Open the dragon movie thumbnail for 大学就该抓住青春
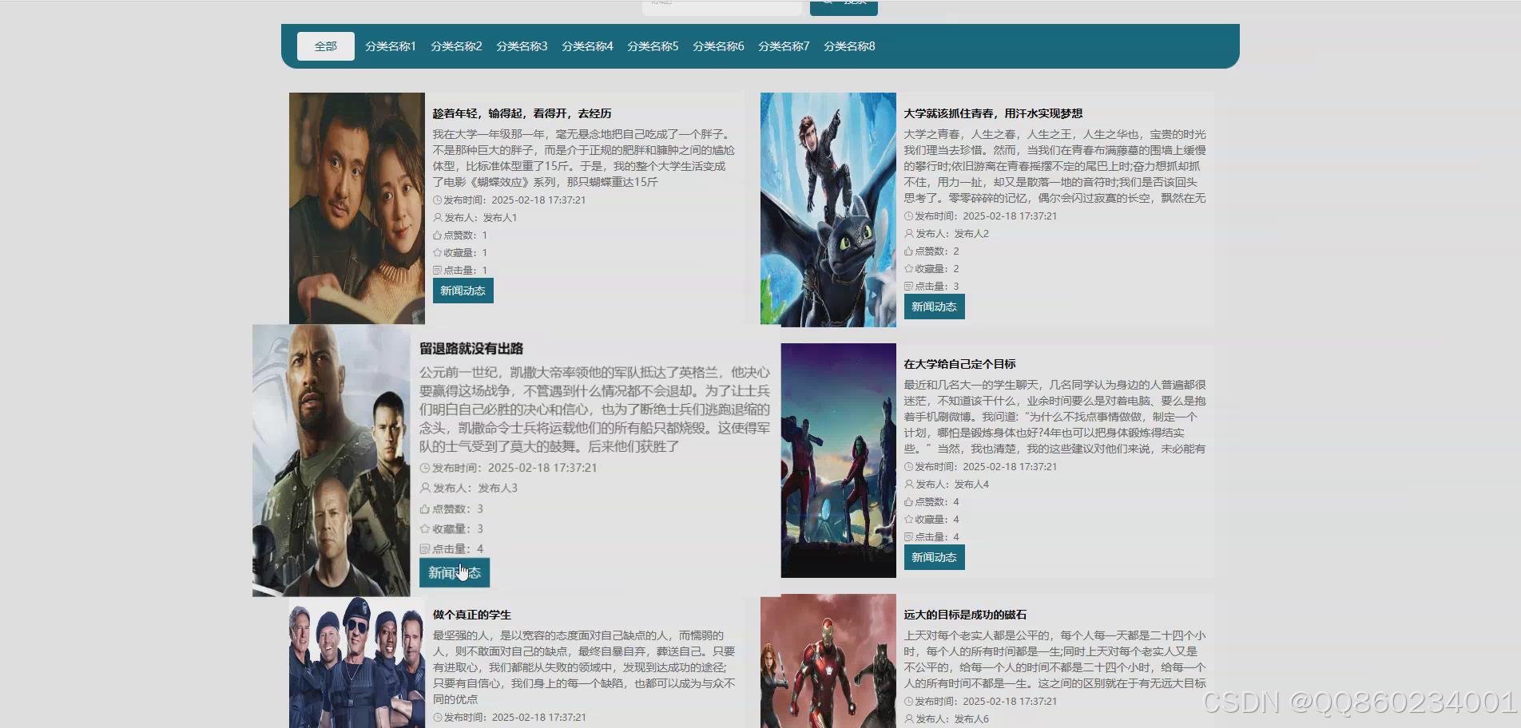 [828, 210]
